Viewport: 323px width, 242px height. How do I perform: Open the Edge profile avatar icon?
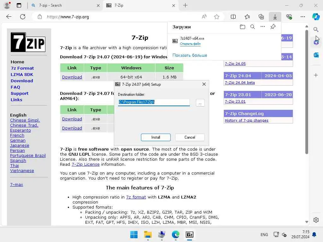[x=7, y=5]
